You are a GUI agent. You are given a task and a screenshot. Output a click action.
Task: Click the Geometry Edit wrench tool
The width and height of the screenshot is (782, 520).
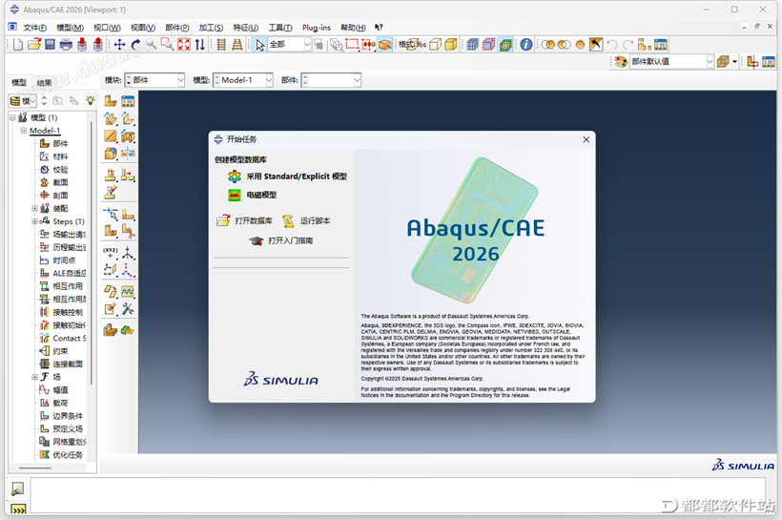[x=128, y=309]
